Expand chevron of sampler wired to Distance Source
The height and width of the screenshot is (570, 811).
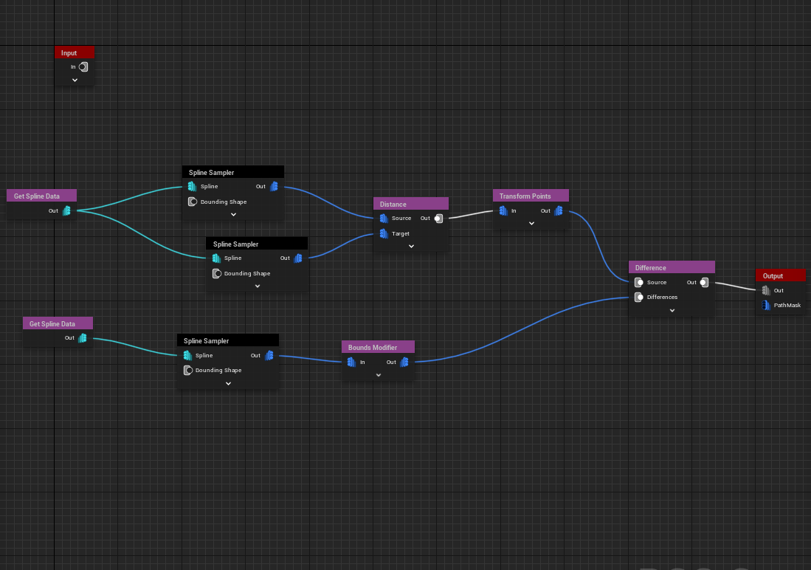pyautogui.click(x=233, y=214)
